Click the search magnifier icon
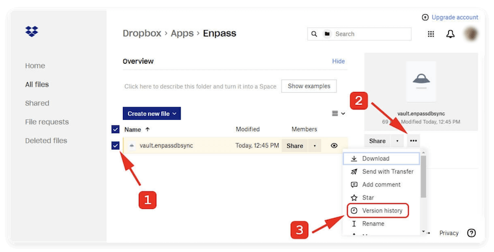494x252 pixels. (x=314, y=34)
